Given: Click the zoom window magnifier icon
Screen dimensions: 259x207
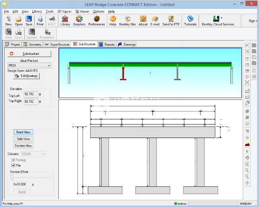Looking at the screenshot, I should [247, 164].
